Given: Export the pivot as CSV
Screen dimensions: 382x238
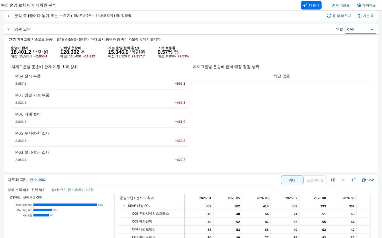Looking at the screenshot, I should tap(368, 180).
